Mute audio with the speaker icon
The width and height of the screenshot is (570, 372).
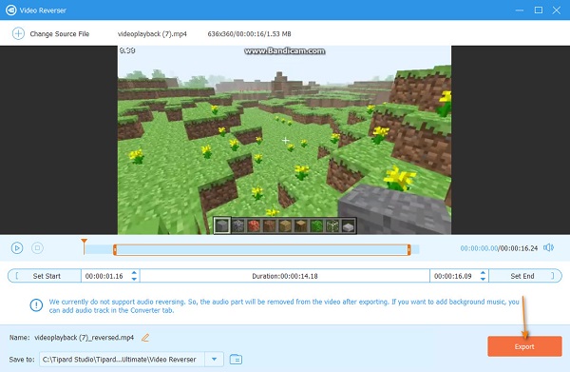tap(548, 248)
